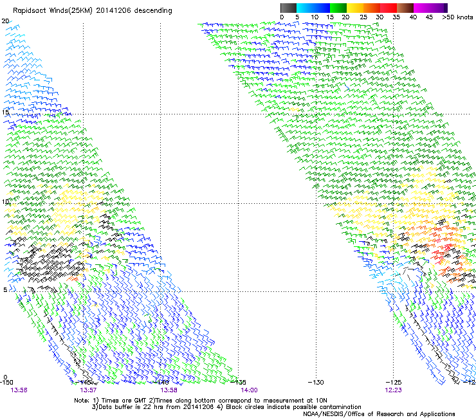Click the purple time label '13:56'
The height and width of the screenshot is (418, 476).
coord(19,390)
